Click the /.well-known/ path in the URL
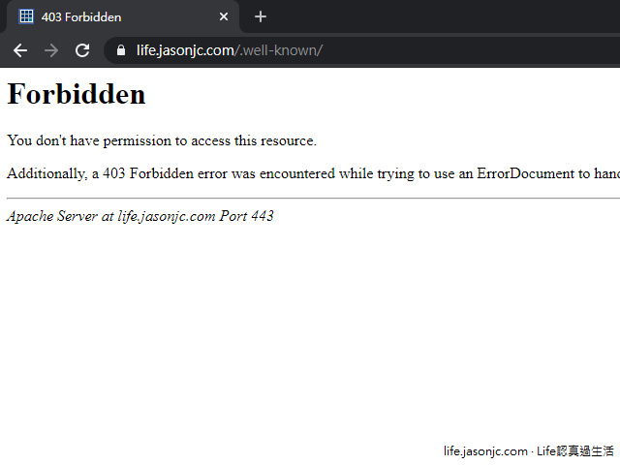Viewport: 620px width, 465px height. point(279,50)
